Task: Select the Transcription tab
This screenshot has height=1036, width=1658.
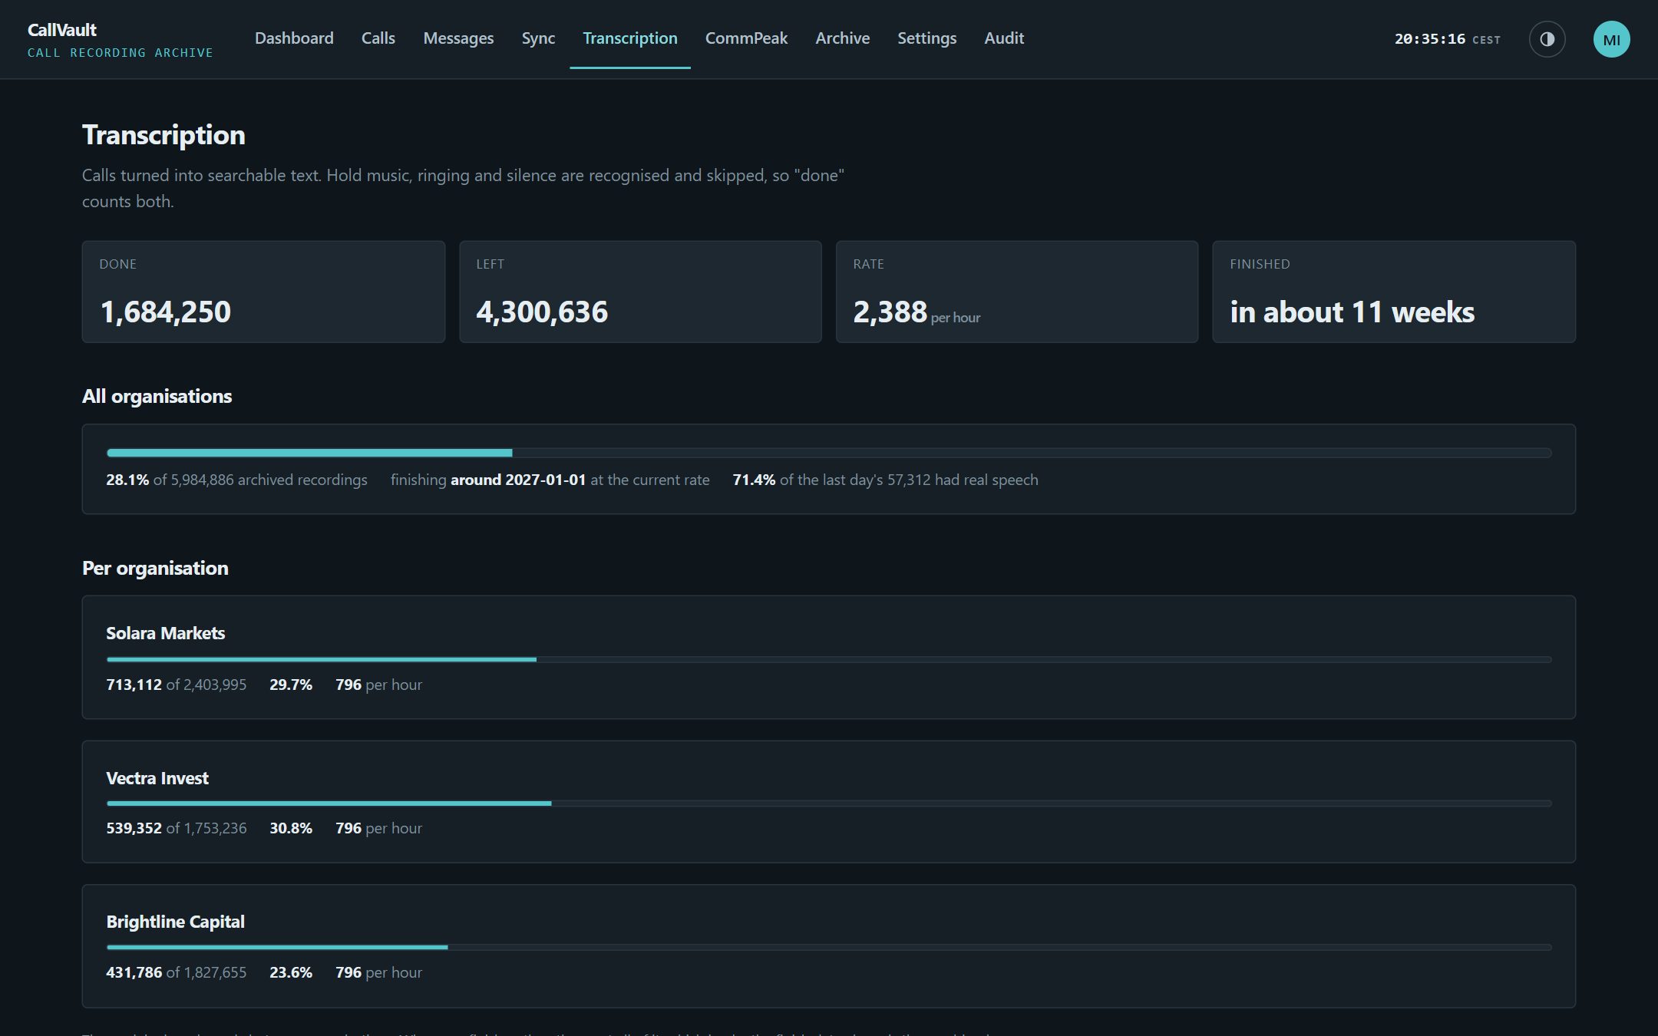Action: pyautogui.click(x=629, y=38)
